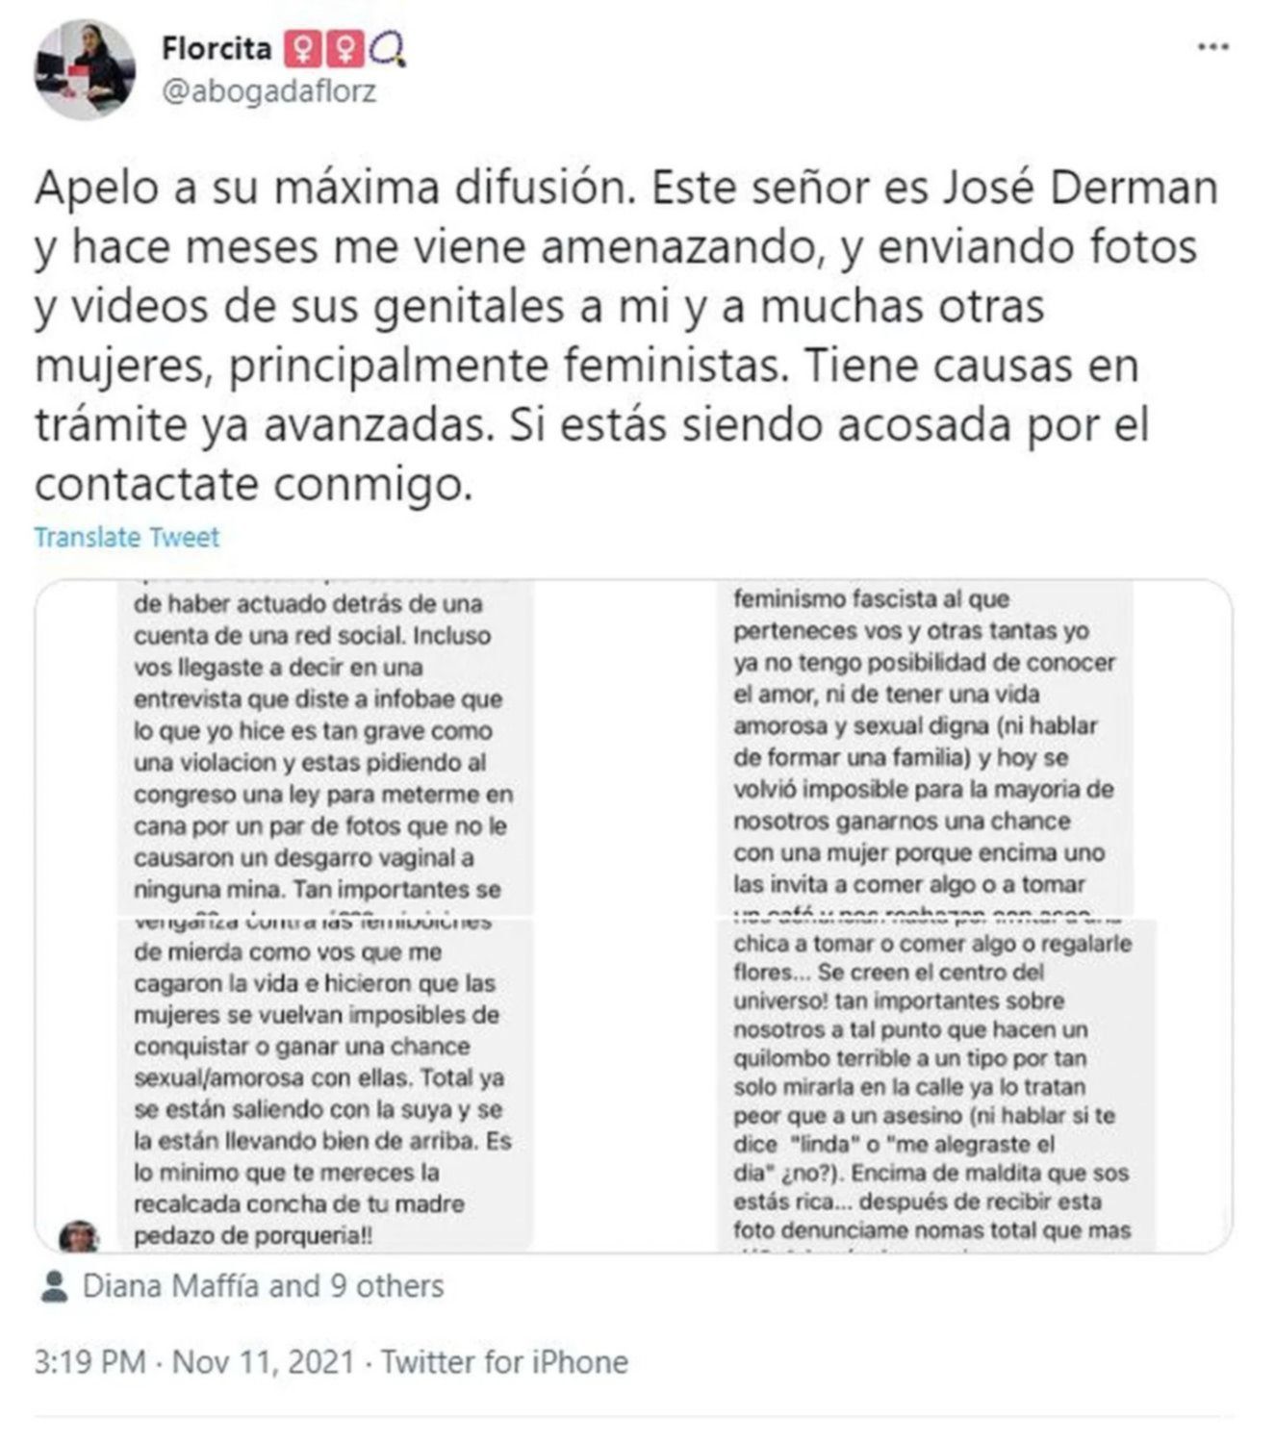Click the second female symbol emoji by Florcita
Image resolution: width=1275 pixels, height=1443 pixels.
tap(345, 48)
